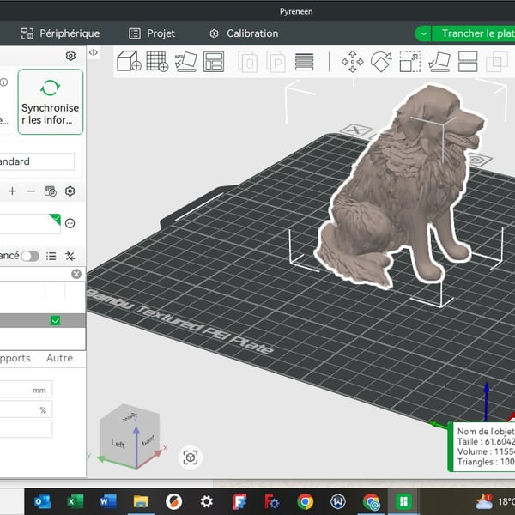The width and height of the screenshot is (515, 515).
Task: Click Synchroniser les informations button
Action: click(51, 102)
